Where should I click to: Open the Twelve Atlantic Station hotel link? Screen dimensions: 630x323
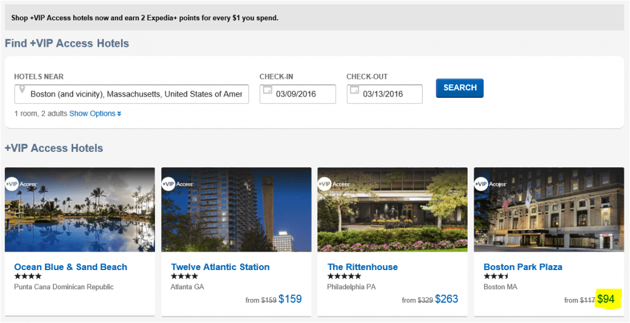[220, 267]
